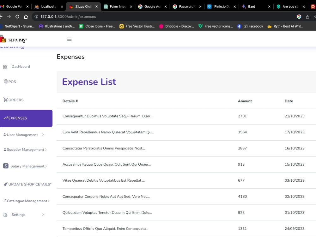Click the Settings gear icon in sidebar
Image resolution: width=316 pixels, height=237 pixels.
(5, 215)
